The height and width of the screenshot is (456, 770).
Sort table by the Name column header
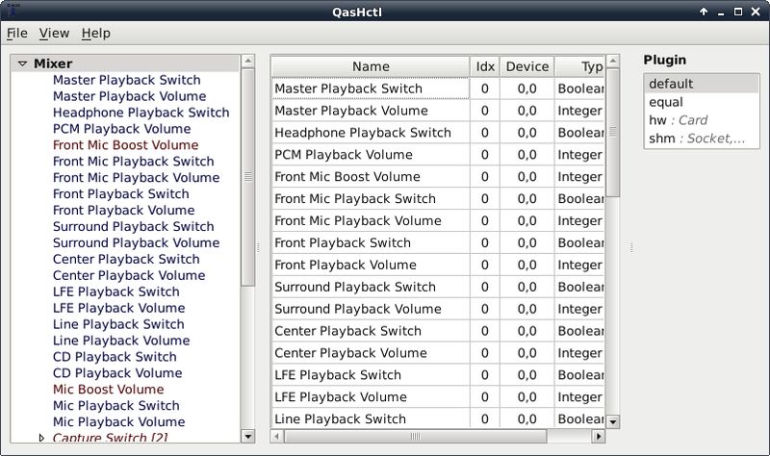371,66
